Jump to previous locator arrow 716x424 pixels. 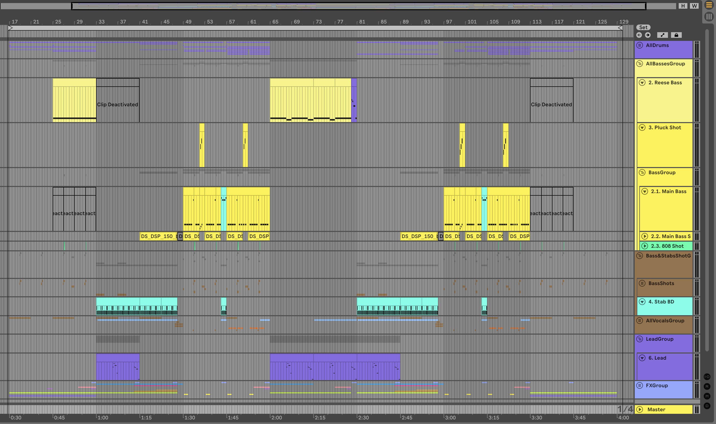639,35
